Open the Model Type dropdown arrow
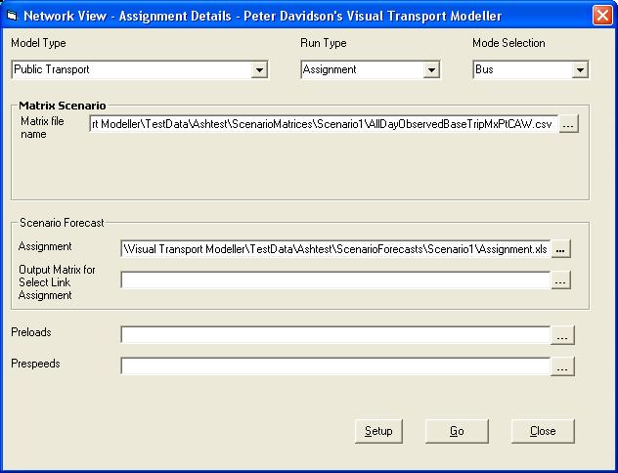 259,70
